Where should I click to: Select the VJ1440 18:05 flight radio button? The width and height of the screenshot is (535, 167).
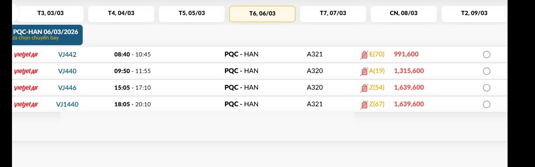(487, 104)
